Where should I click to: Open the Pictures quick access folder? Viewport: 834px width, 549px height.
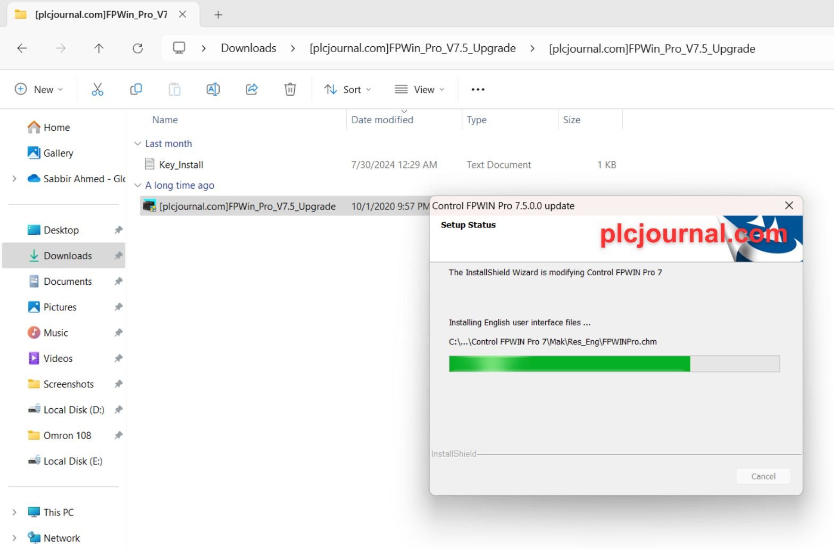click(x=52, y=307)
